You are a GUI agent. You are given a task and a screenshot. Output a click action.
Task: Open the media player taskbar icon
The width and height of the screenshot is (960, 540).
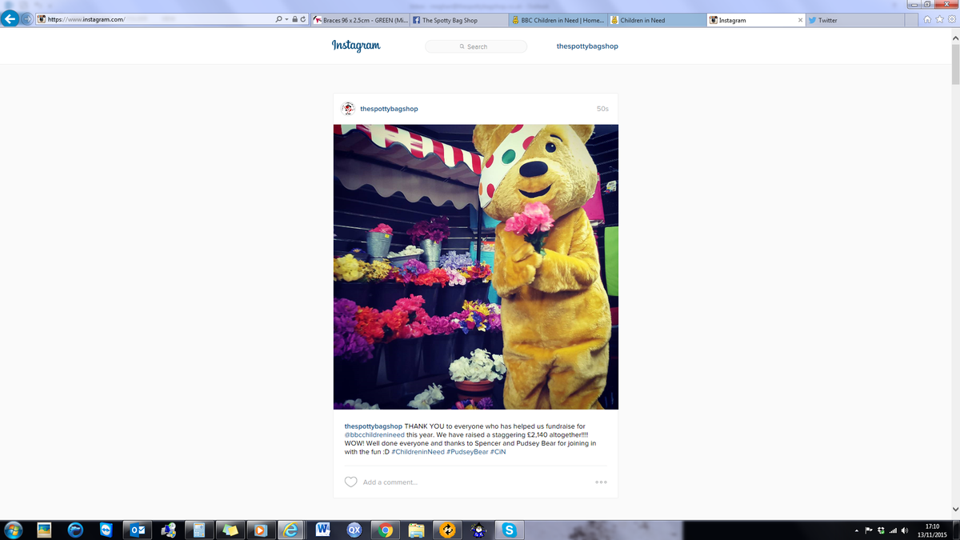pos(259,530)
